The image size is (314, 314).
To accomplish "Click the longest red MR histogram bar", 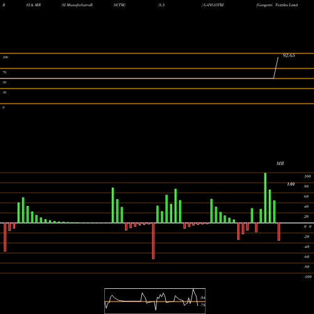I will [153, 241].
